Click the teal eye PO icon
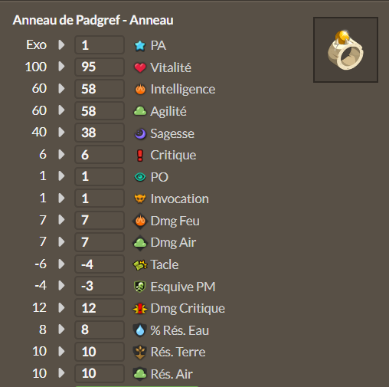 click(x=140, y=177)
